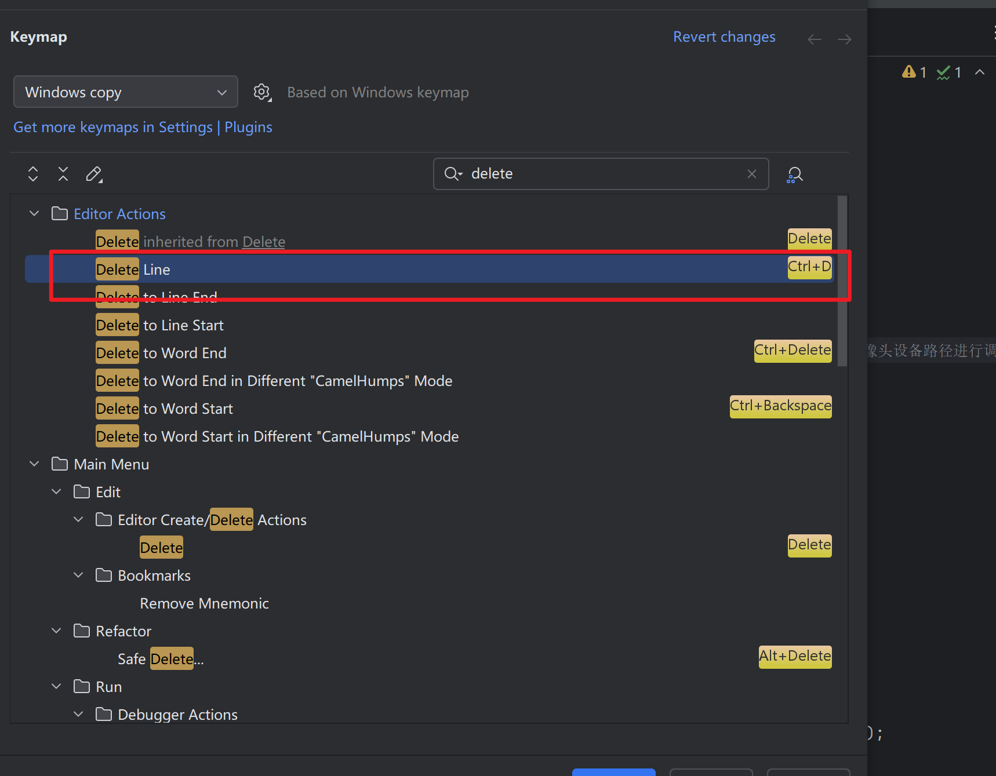This screenshot has width=996, height=776.
Task: Open the Windows copy keymap dropdown
Action: pos(126,92)
